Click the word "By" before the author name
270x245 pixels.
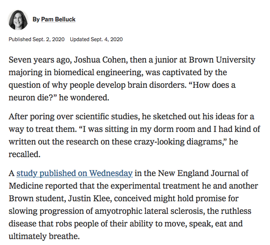(36, 19)
